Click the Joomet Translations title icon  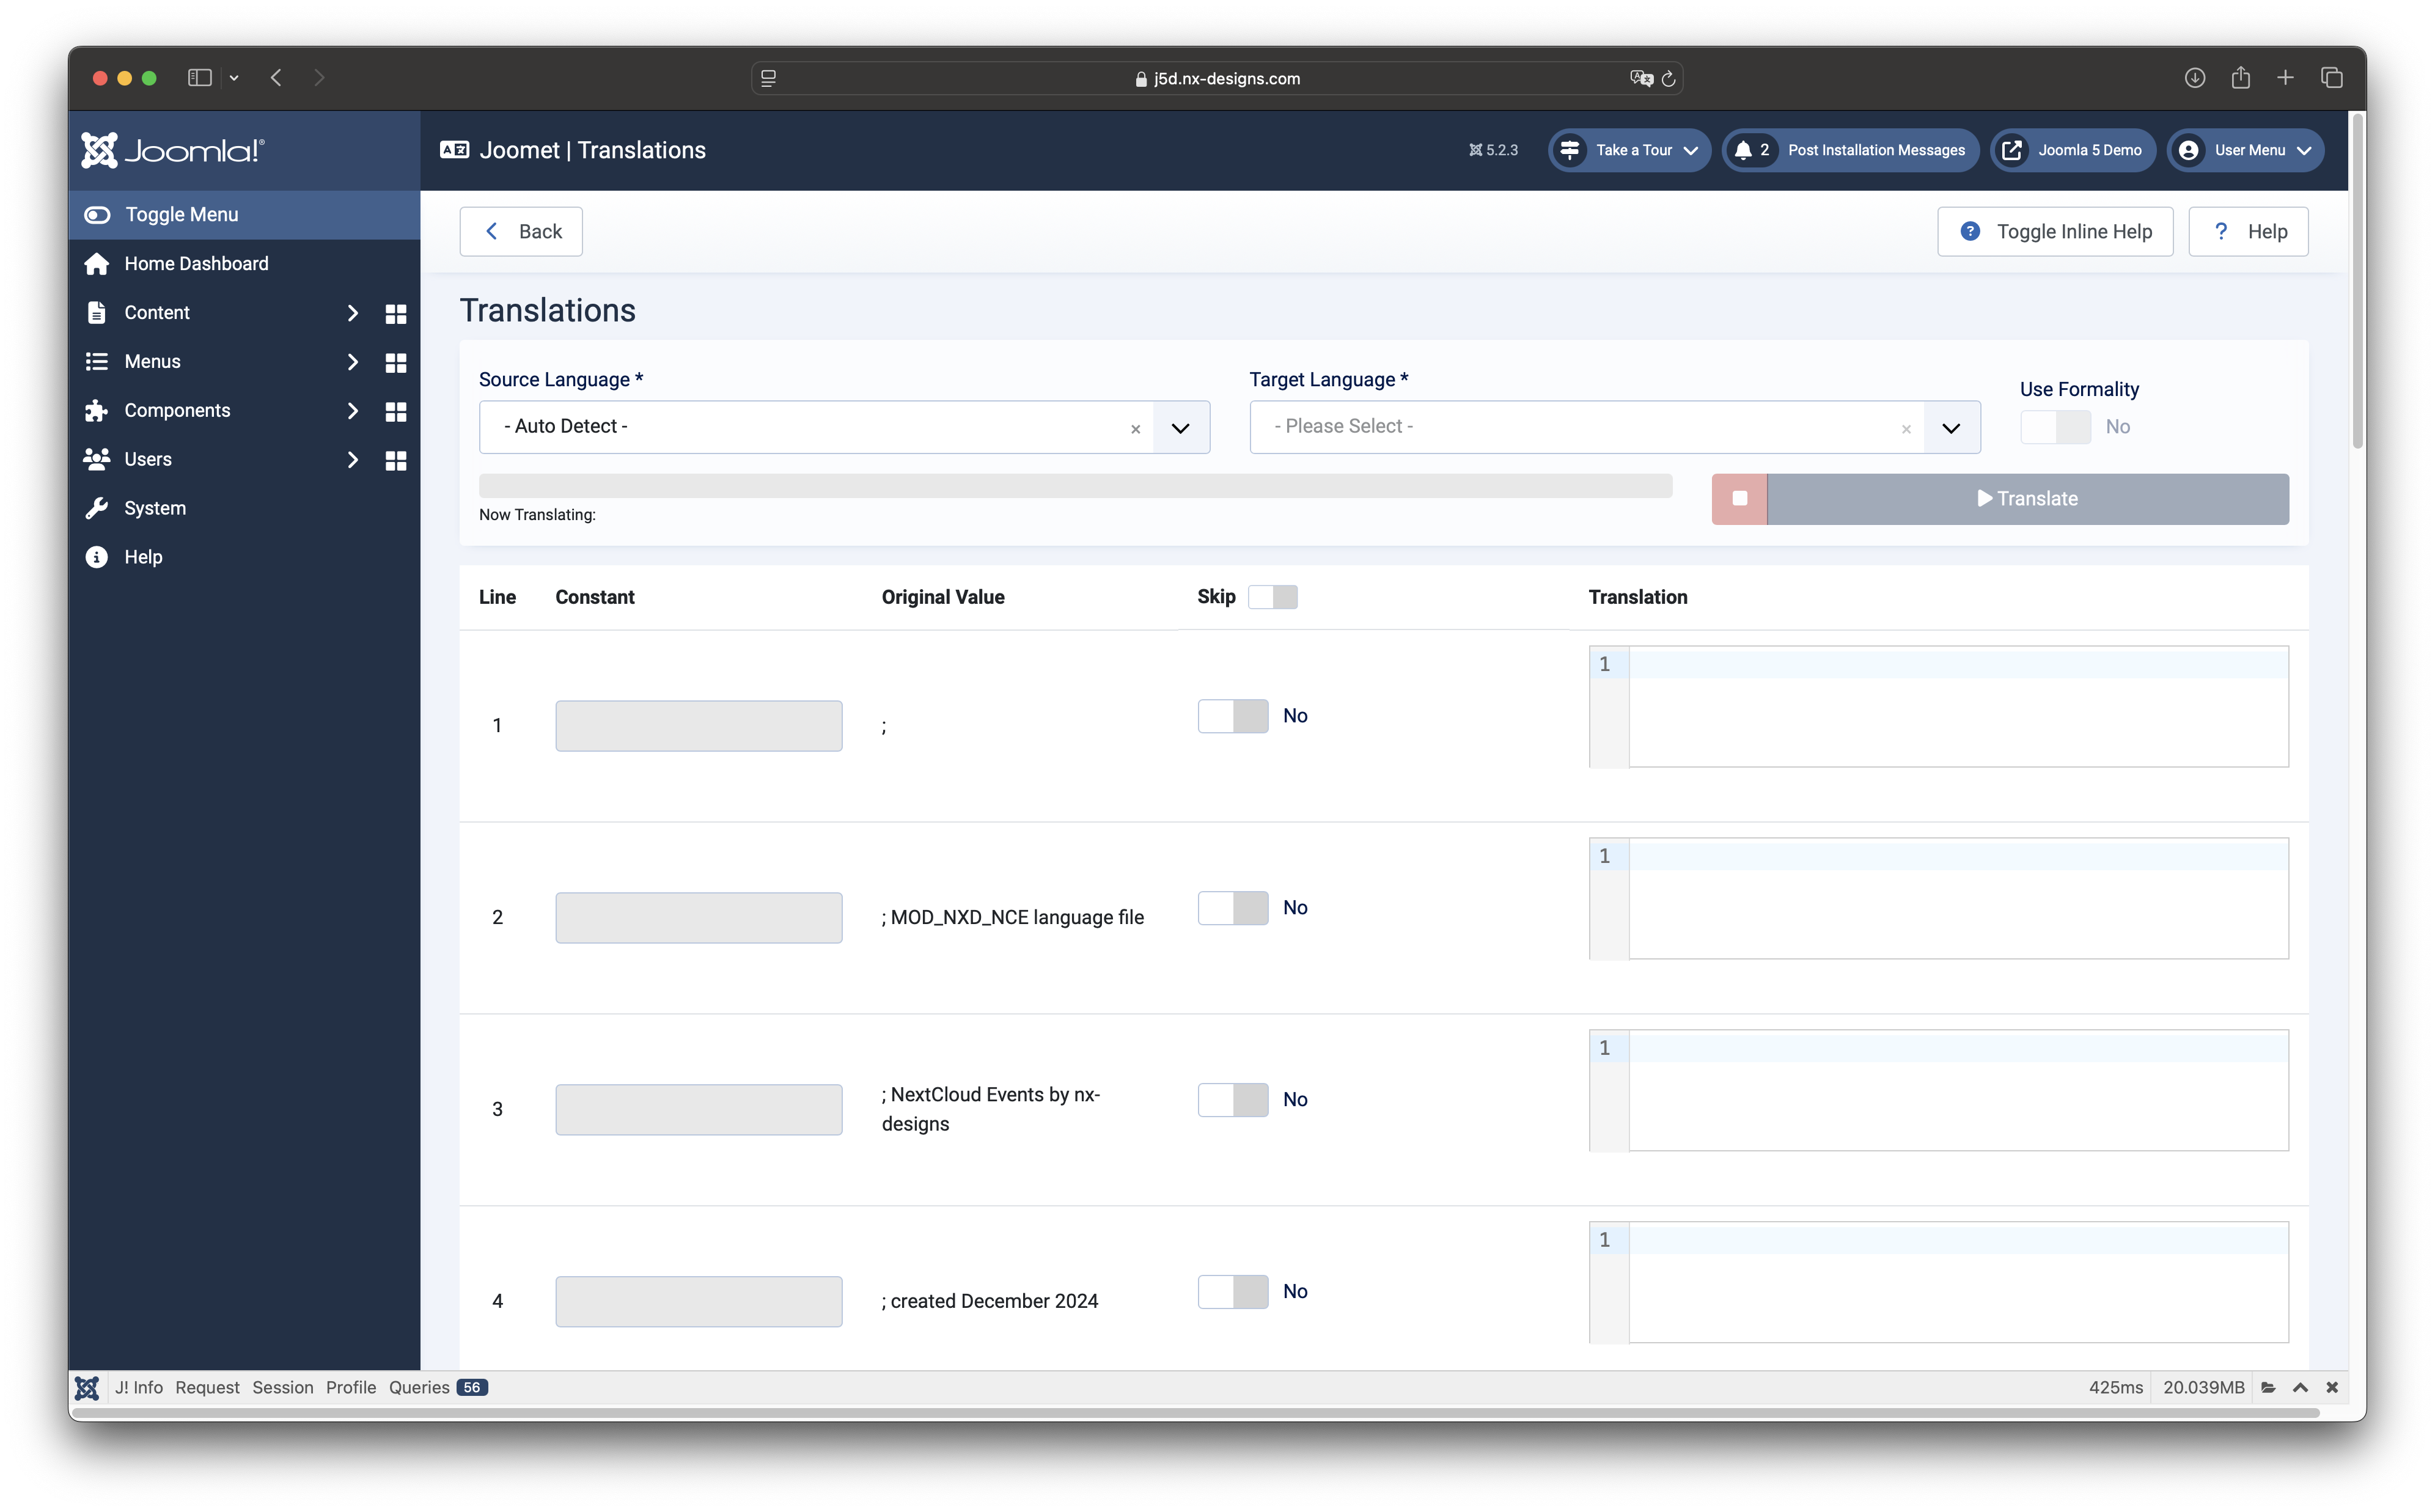coord(455,150)
